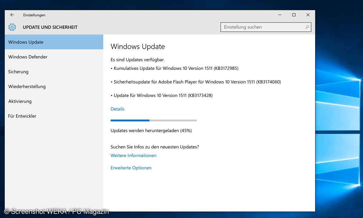This screenshot has height=218, width=363.
Task: Select Windows Update in sidebar
Action: pos(54,42)
